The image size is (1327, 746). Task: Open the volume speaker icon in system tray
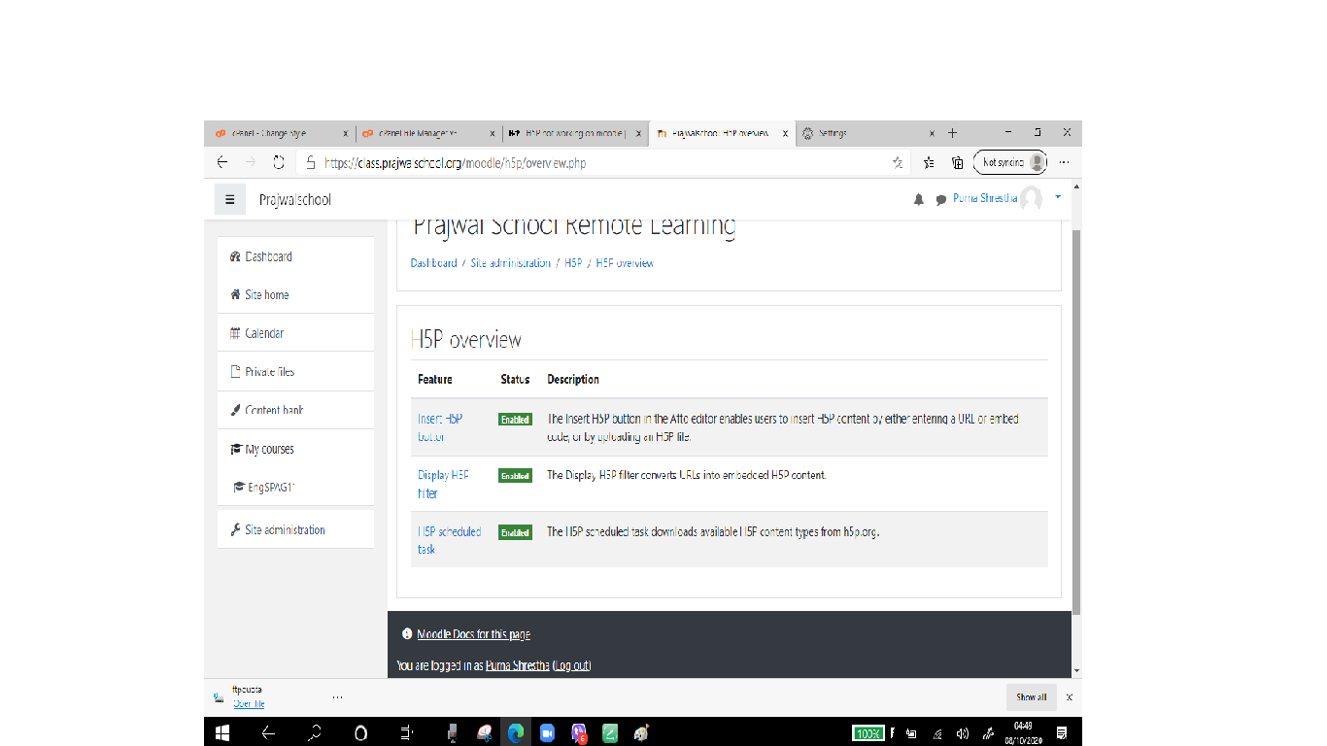(x=963, y=733)
